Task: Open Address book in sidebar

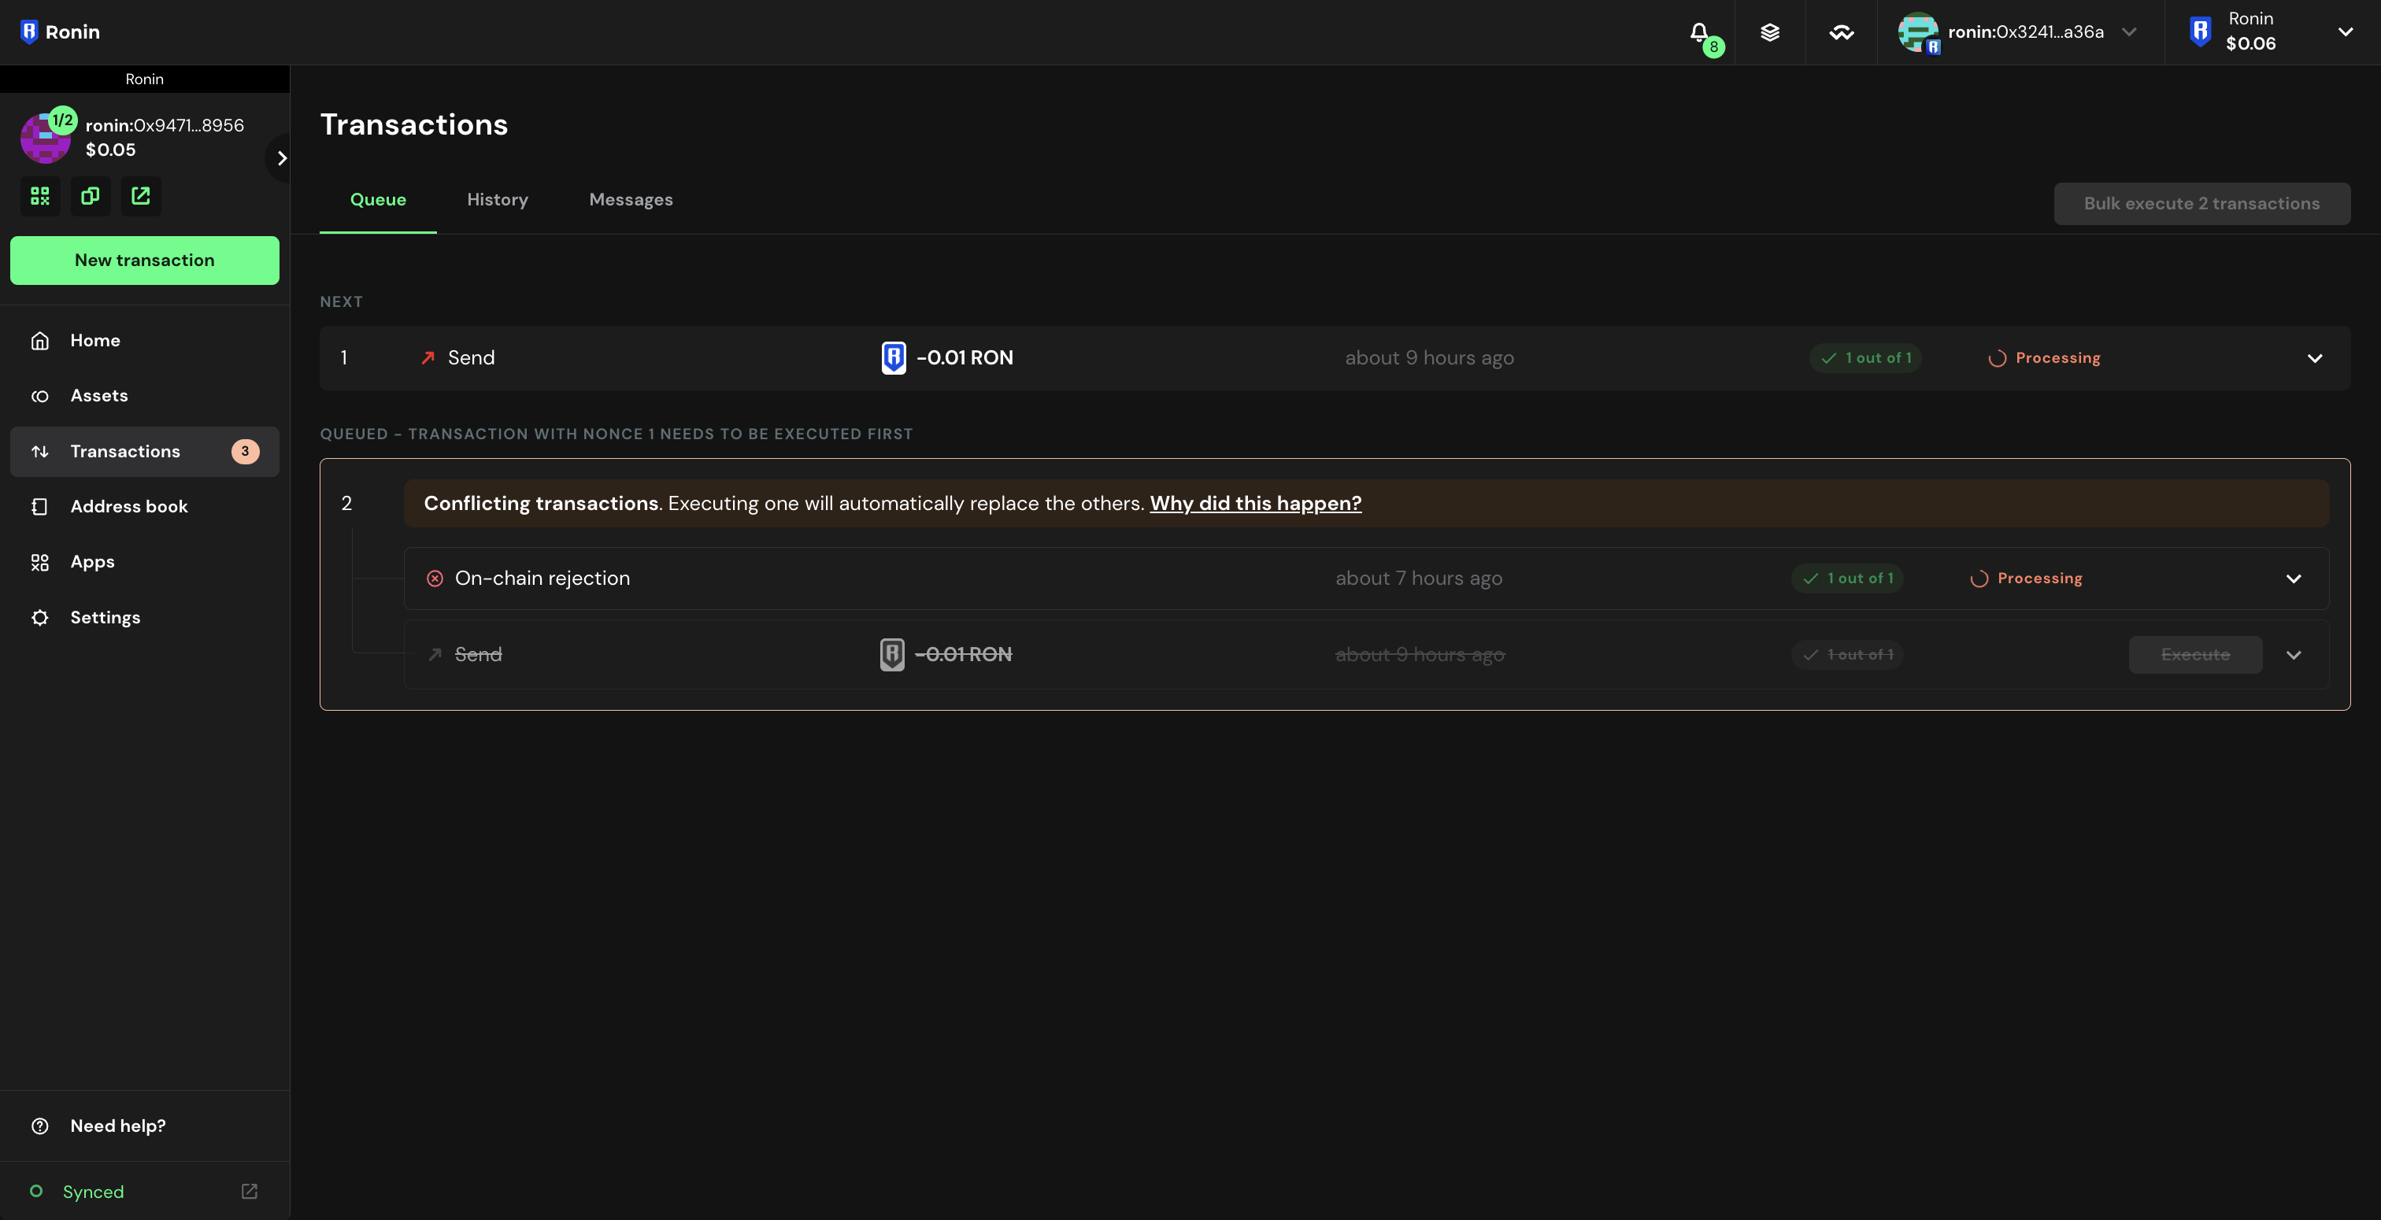Action: coord(144,506)
